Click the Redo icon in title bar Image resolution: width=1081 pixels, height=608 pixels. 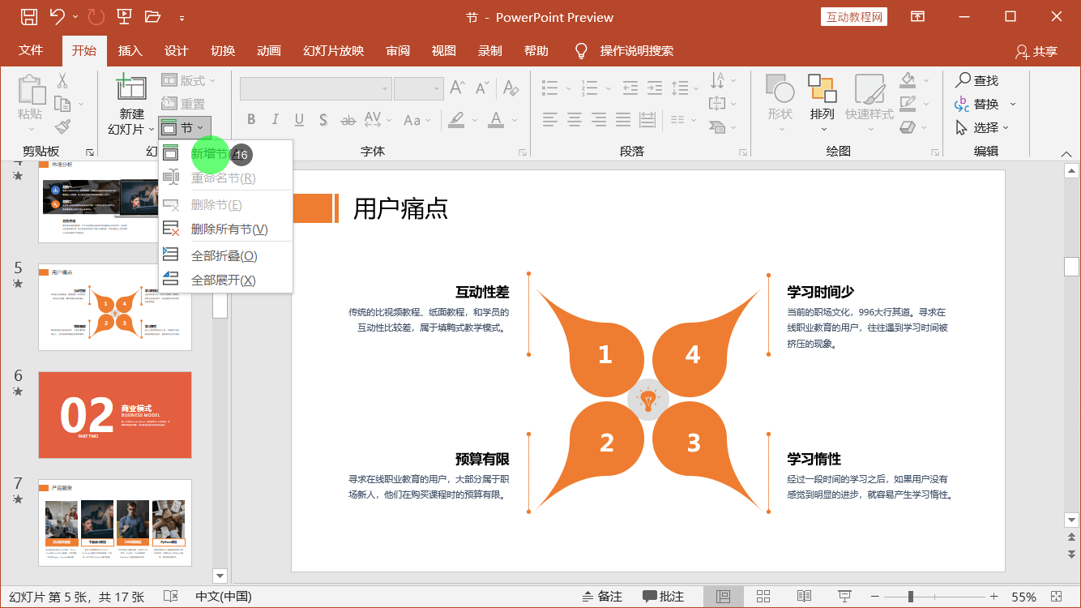pyautogui.click(x=96, y=17)
